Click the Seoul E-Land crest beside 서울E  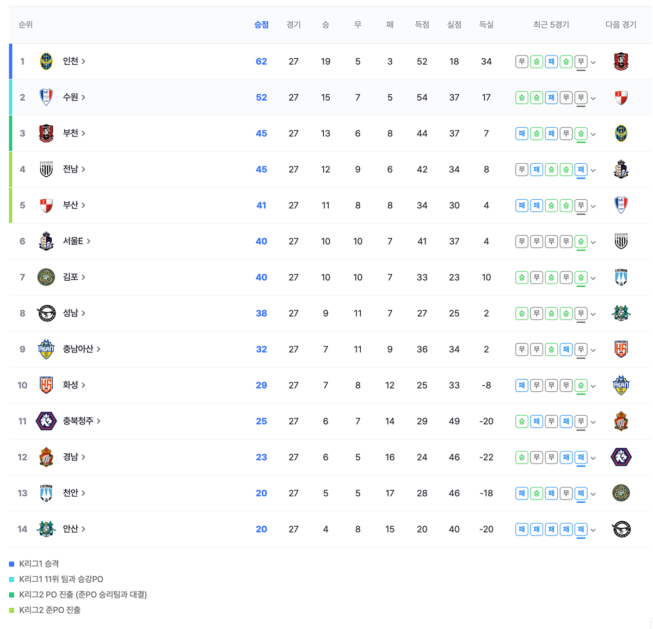coord(46,241)
